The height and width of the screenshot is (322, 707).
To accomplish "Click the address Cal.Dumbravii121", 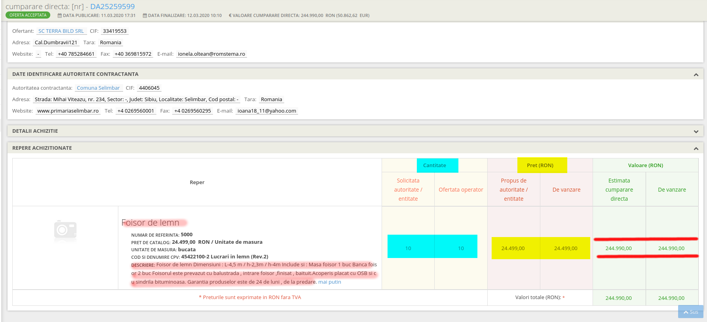I will click(56, 42).
